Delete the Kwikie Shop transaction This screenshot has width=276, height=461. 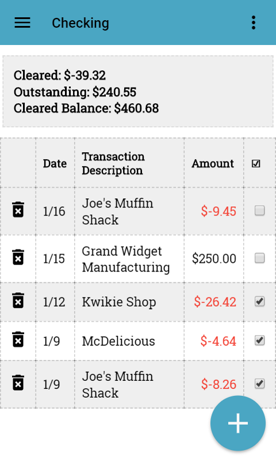(18, 300)
